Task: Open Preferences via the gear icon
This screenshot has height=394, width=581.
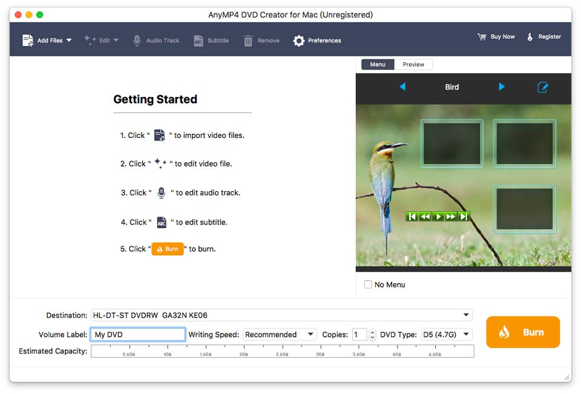Action: coord(299,41)
